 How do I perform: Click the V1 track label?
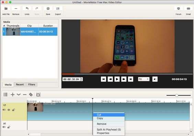click(4, 105)
